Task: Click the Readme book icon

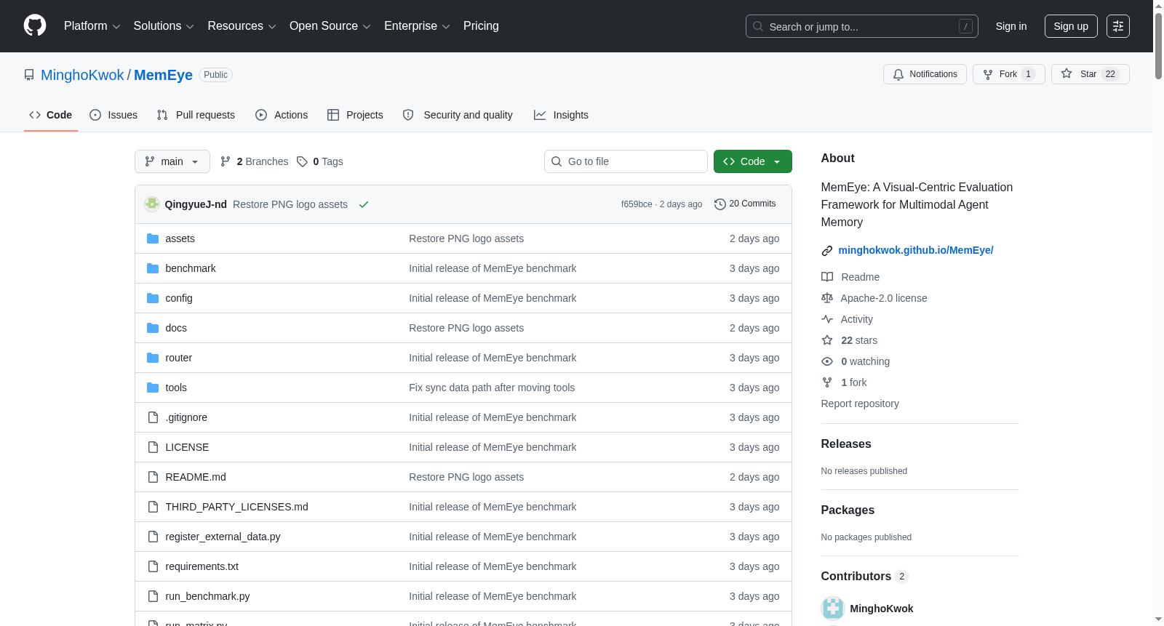Action: (827, 277)
